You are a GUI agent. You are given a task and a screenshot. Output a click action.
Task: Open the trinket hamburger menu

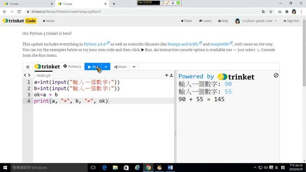tap(28, 67)
